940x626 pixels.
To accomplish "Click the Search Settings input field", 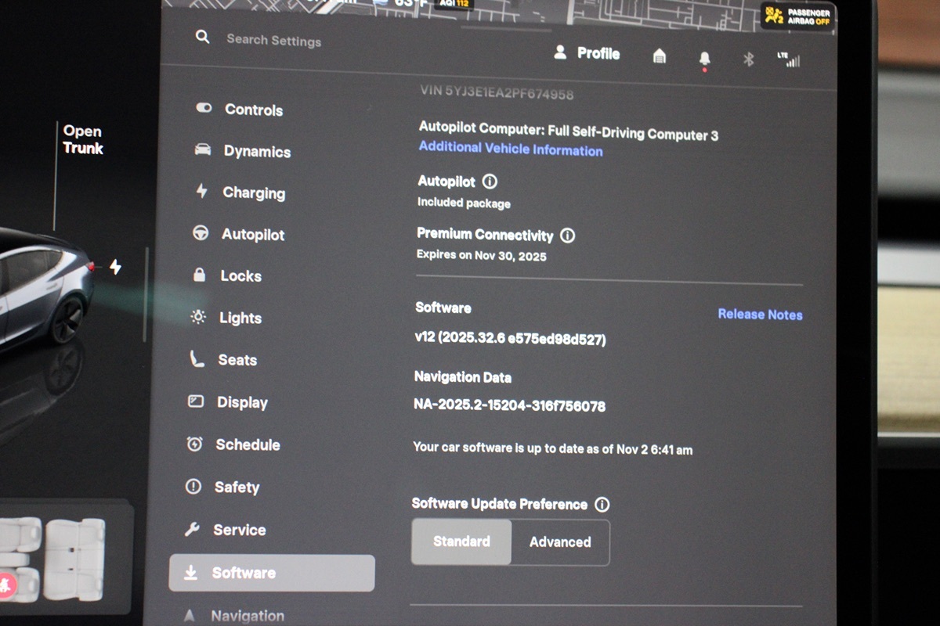I will (274, 40).
